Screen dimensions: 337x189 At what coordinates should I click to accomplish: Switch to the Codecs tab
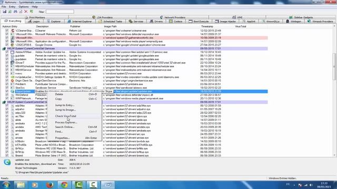(x=175, y=22)
